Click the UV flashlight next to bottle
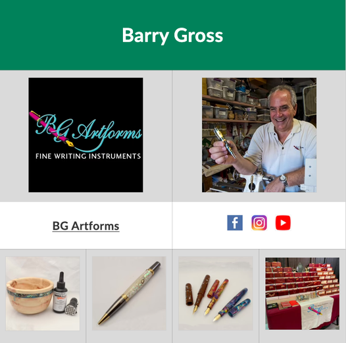Viewport: 346px width, 343px height. pyautogui.click(x=72, y=306)
